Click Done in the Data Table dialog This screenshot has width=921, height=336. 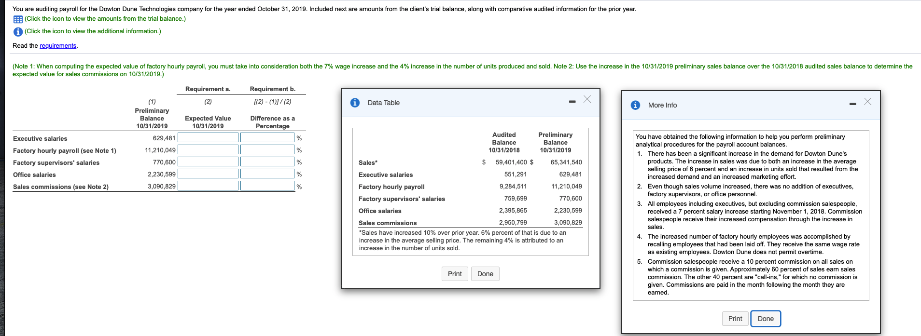coord(485,274)
